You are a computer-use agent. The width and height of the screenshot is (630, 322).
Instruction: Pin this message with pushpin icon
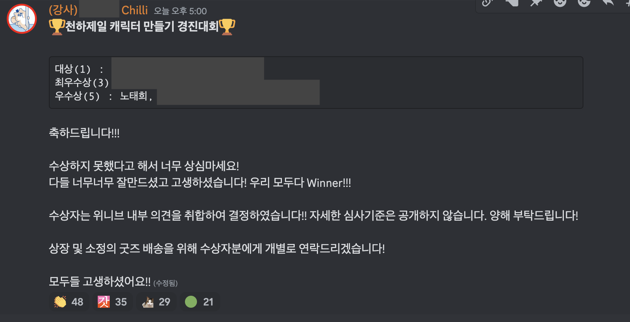coord(536,2)
